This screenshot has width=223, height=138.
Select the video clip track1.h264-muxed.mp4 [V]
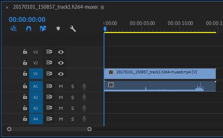[160, 74]
